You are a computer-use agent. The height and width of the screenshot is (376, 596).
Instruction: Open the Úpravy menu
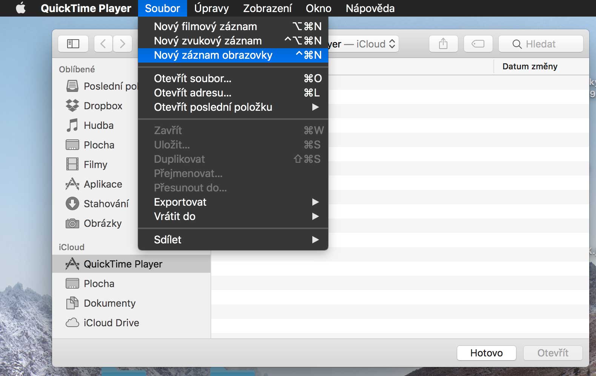[x=211, y=8]
